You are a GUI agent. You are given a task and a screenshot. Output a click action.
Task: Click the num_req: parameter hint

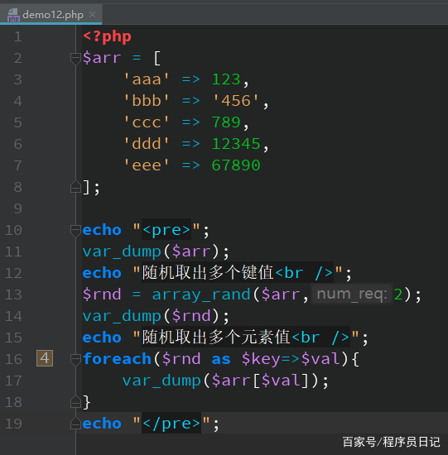click(352, 294)
